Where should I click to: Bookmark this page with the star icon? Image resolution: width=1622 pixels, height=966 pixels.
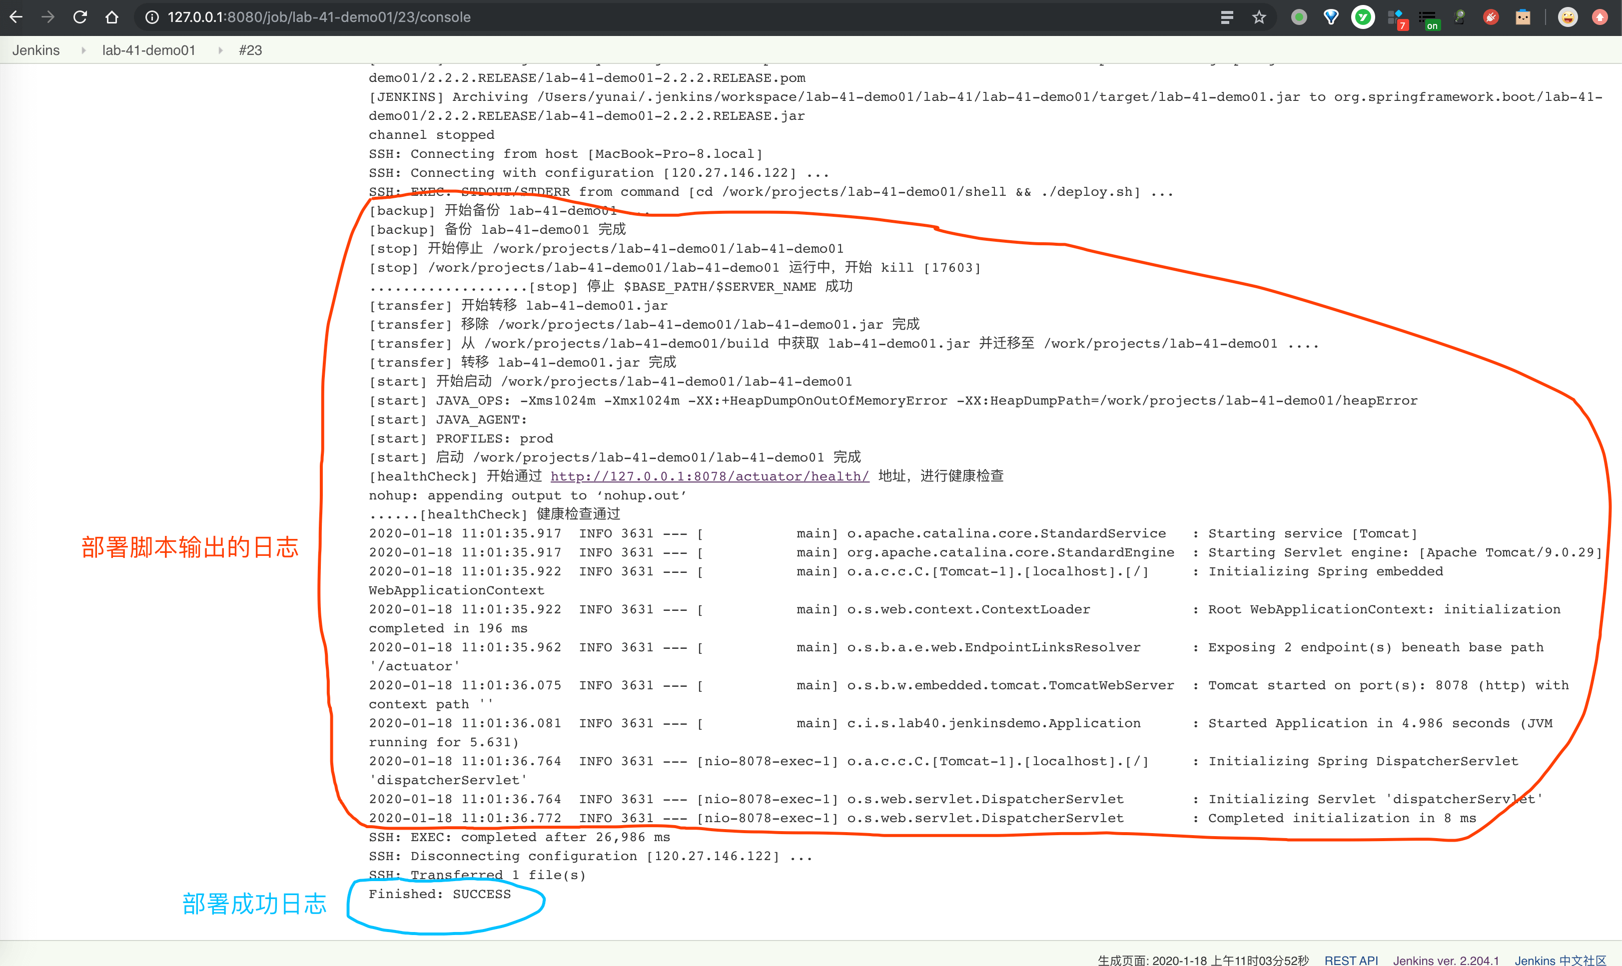point(1259,17)
